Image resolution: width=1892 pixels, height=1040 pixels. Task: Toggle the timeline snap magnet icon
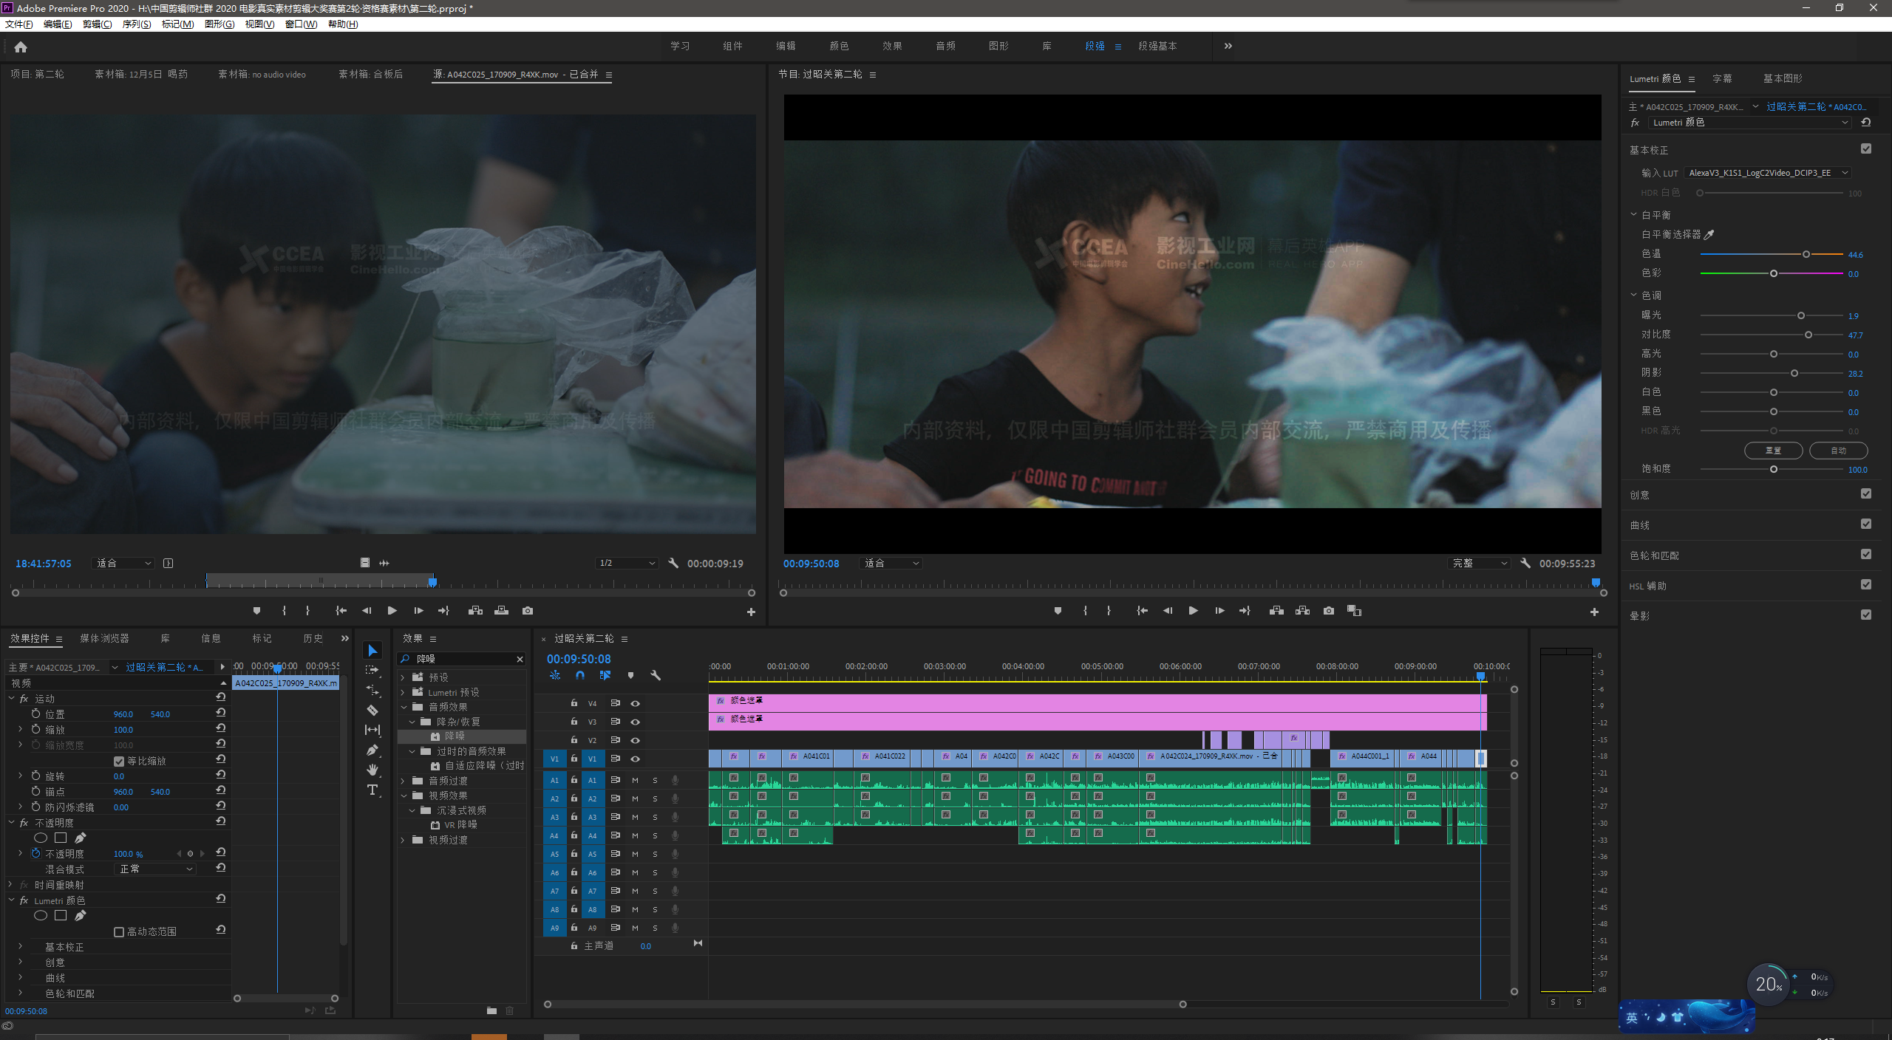point(580,675)
